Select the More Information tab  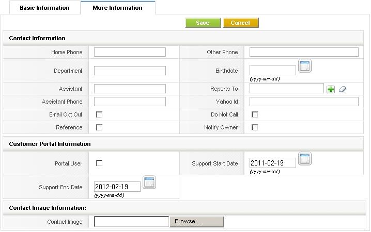[118, 8]
